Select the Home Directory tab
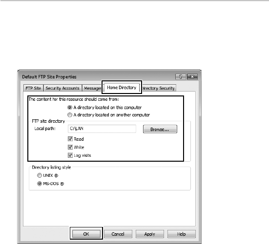This screenshot has width=269, height=244. tap(122, 88)
